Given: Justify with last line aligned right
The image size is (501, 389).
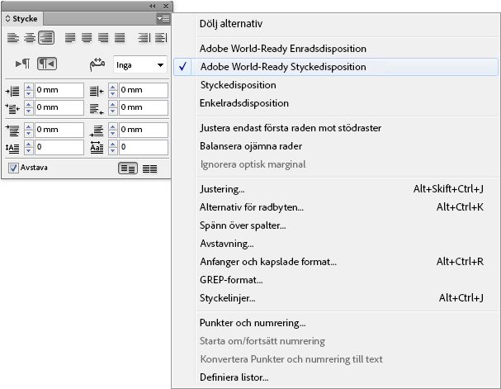Looking at the screenshot, I should (103, 38).
